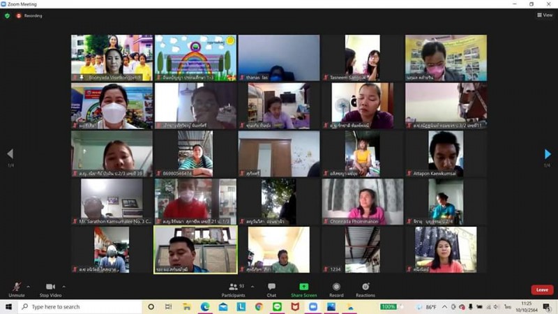Unmute the microphone in Zoom toolbar
Image resolution: width=558 pixels, height=314 pixels.
click(16, 290)
